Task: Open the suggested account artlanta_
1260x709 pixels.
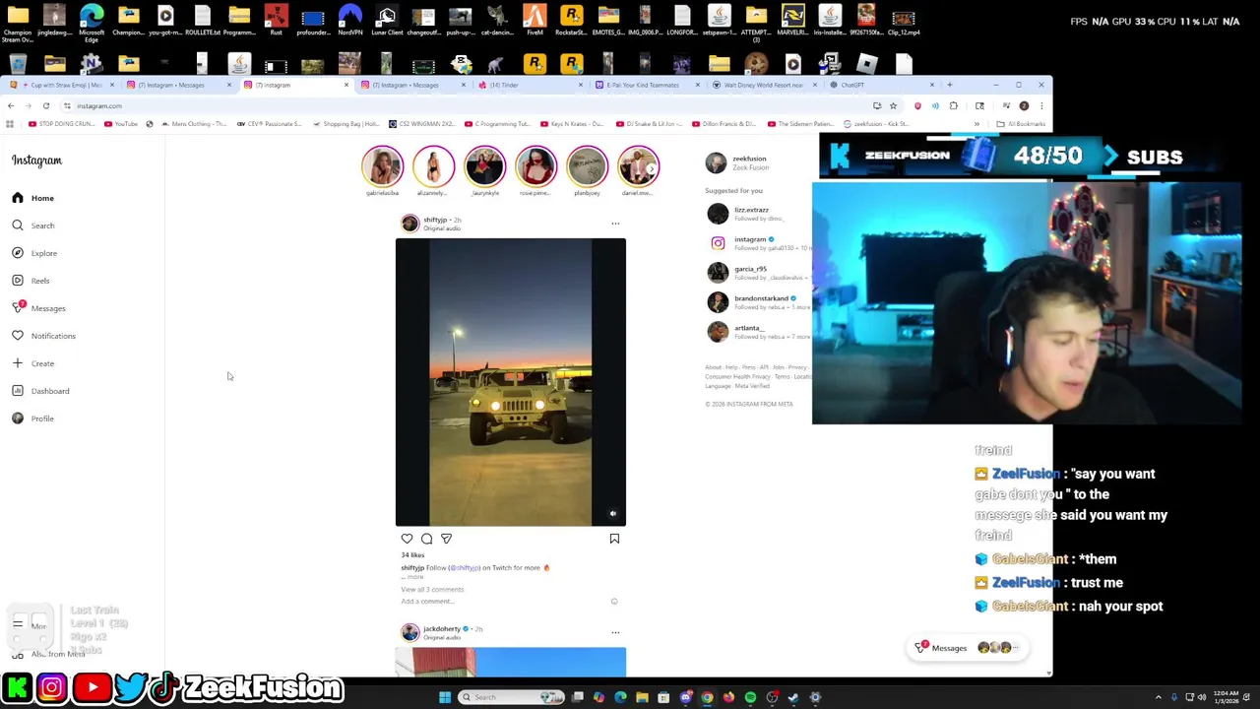Action: tap(748, 328)
